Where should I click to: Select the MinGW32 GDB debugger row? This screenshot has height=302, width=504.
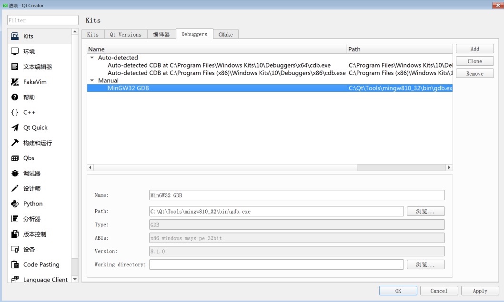[x=270, y=88]
